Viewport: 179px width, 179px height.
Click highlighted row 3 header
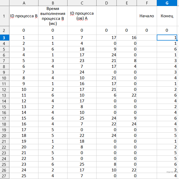click(4, 38)
